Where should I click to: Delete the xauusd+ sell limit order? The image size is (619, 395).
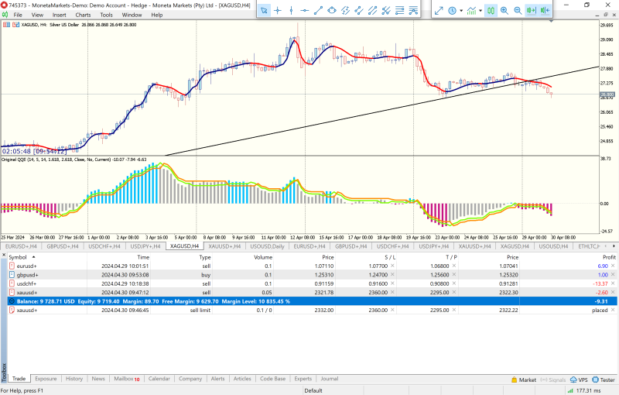[614, 309]
